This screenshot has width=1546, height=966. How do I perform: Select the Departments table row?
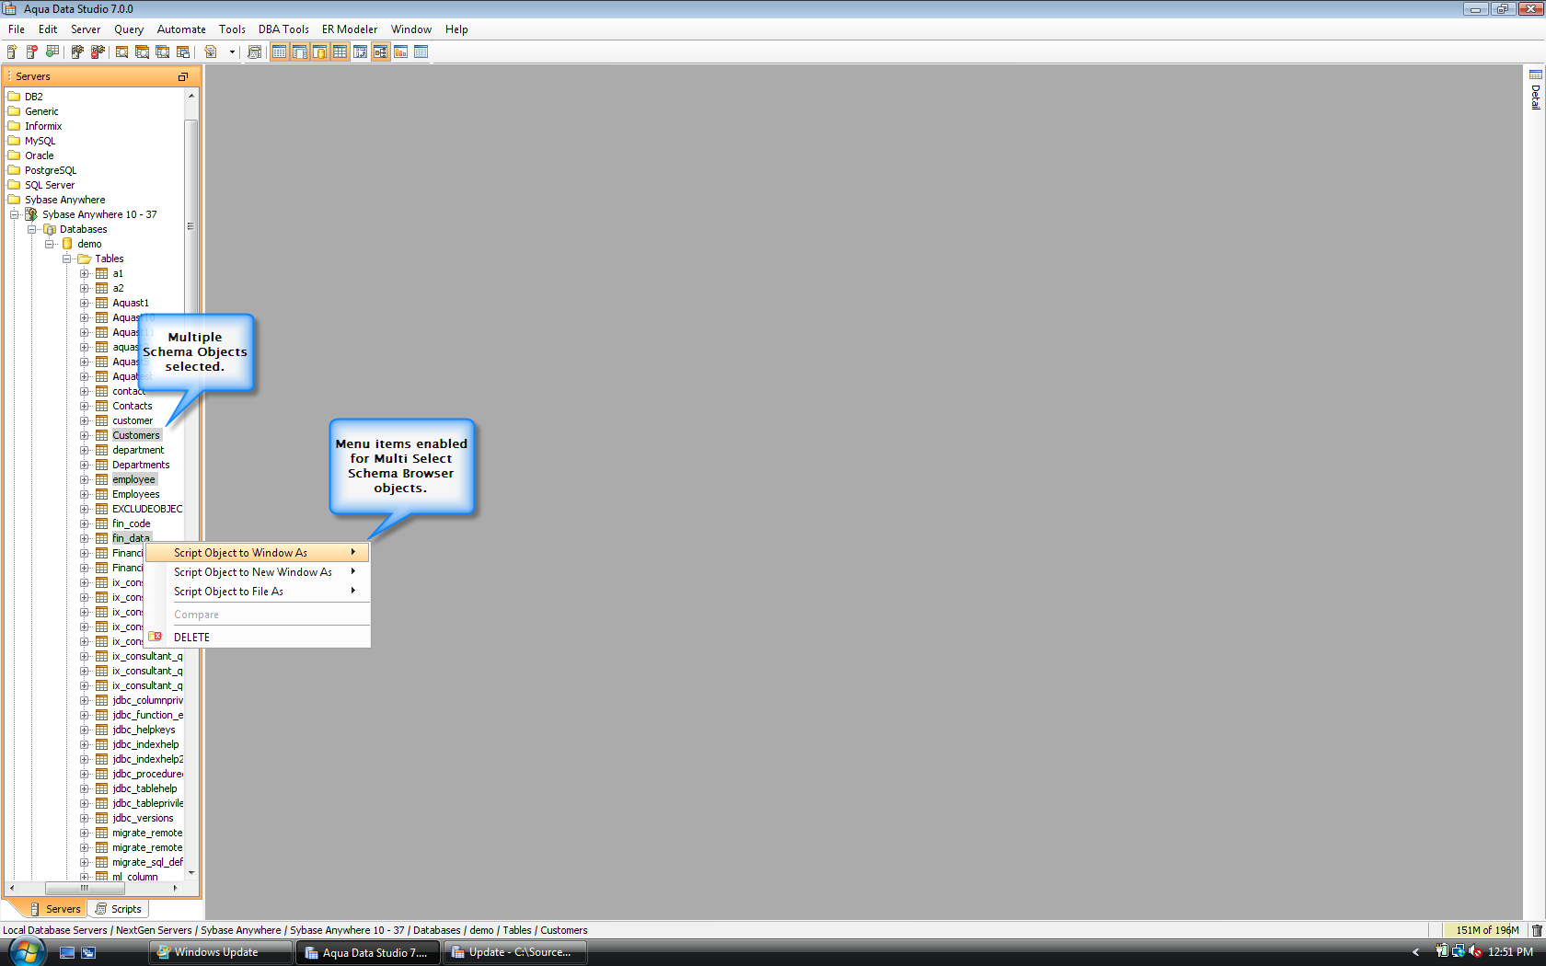(141, 465)
